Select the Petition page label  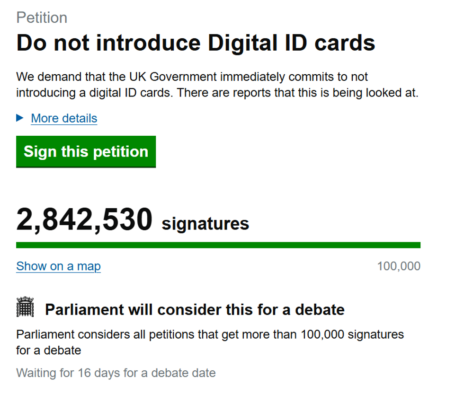click(x=42, y=18)
